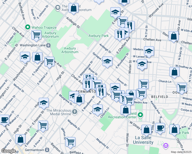The height and width of the screenshot is (154, 192).
Task: Click the shopping cart marker beside Nedro Ave
Action: [x=129, y=100]
